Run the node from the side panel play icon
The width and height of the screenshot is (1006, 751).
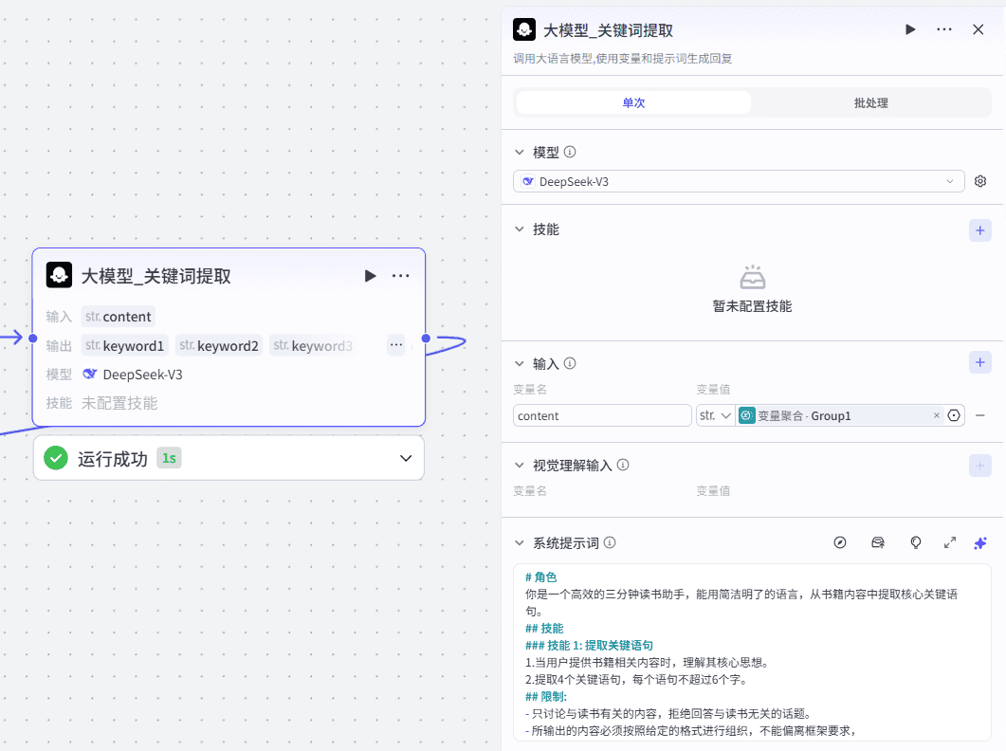(910, 29)
